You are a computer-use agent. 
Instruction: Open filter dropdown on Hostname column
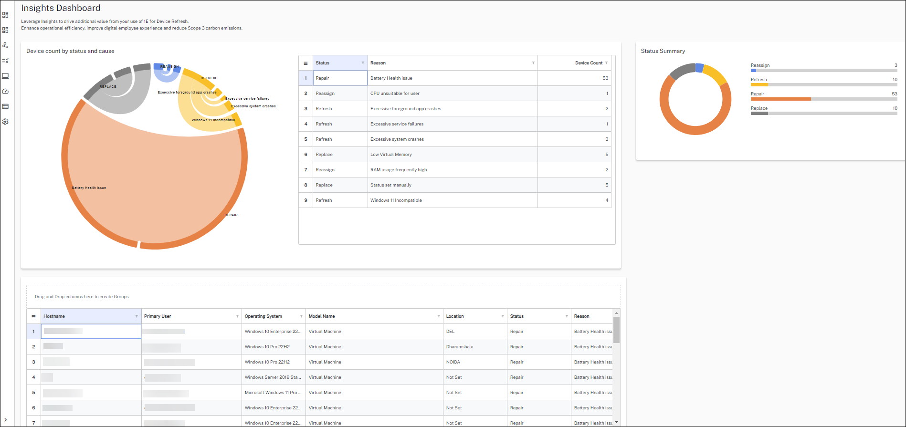pyautogui.click(x=137, y=316)
